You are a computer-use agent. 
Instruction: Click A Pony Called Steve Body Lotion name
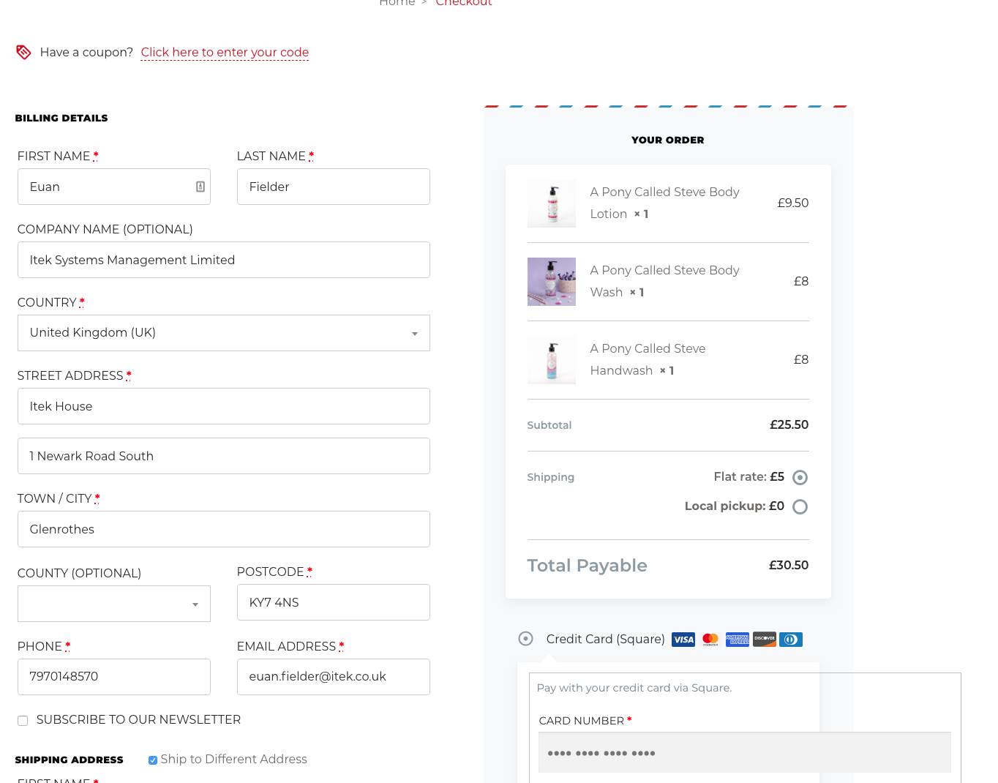tap(664, 203)
